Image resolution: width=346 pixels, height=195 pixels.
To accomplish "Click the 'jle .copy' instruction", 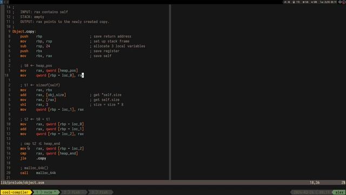I will click(33, 158).
